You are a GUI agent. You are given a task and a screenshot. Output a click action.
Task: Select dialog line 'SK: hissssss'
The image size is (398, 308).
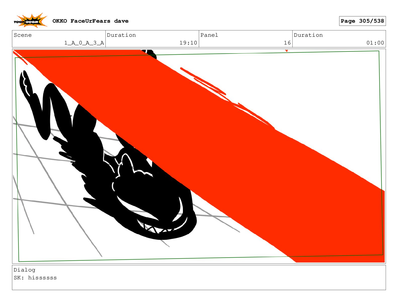(35, 278)
